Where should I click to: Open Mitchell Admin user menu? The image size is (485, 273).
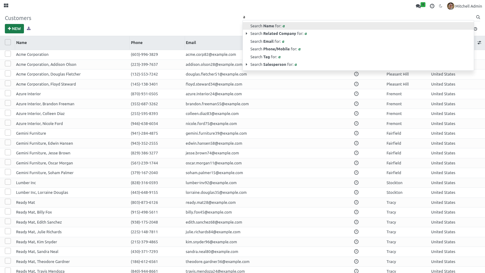tap(464, 6)
